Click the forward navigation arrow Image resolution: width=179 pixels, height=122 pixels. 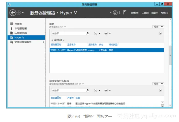(x=19, y=13)
